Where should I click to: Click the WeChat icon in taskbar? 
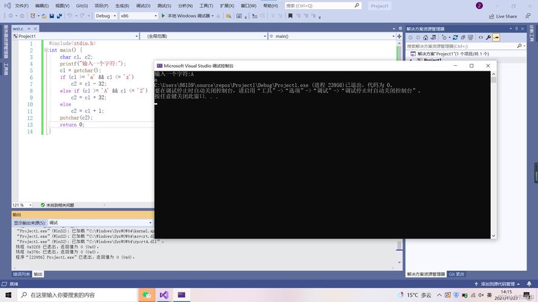146,295
